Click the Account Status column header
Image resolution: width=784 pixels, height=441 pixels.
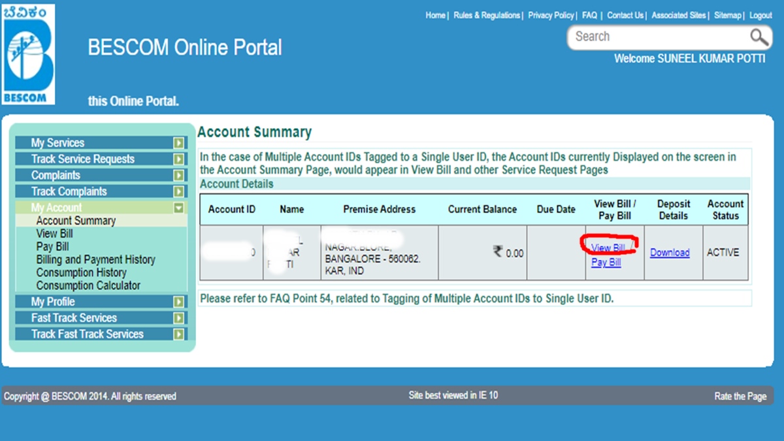pyautogui.click(x=725, y=210)
